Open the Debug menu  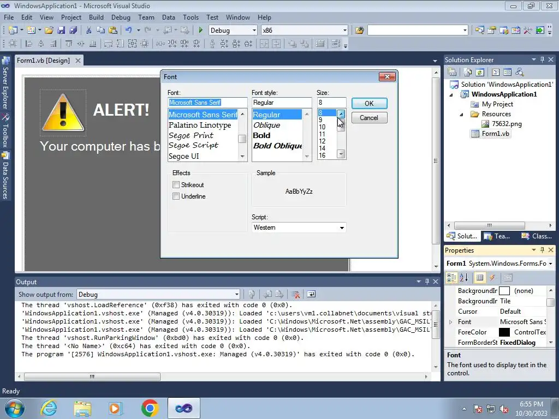click(x=121, y=17)
